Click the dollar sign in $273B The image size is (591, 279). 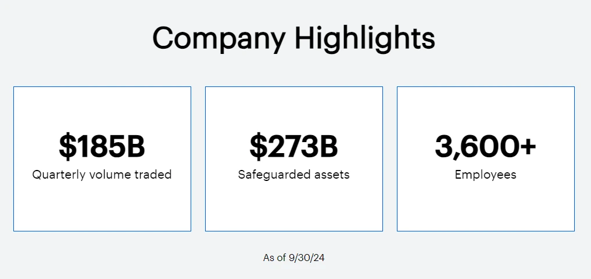[x=258, y=146]
